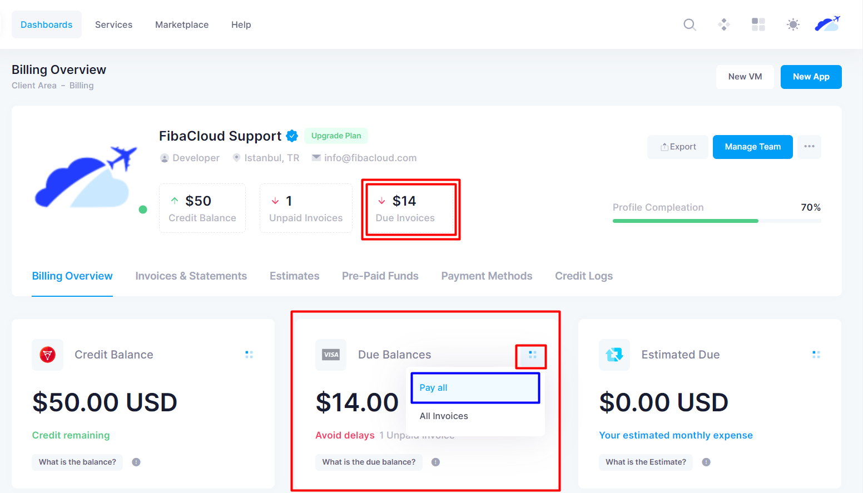This screenshot has height=493, width=863.
Task: Click the $50 Credit Balance stat box
Action: point(202,208)
